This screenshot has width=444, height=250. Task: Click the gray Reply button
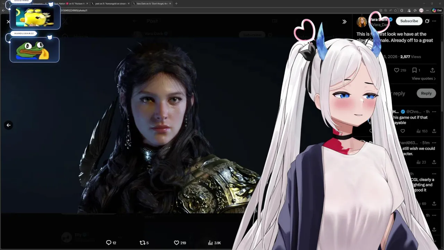(x=426, y=93)
